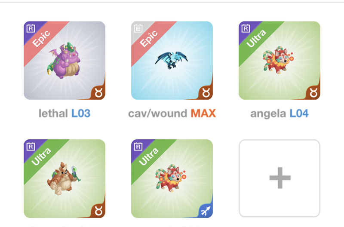Click the R calendar badge on the angela card
This screenshot has height=227, width=344.
click(246, 28)
